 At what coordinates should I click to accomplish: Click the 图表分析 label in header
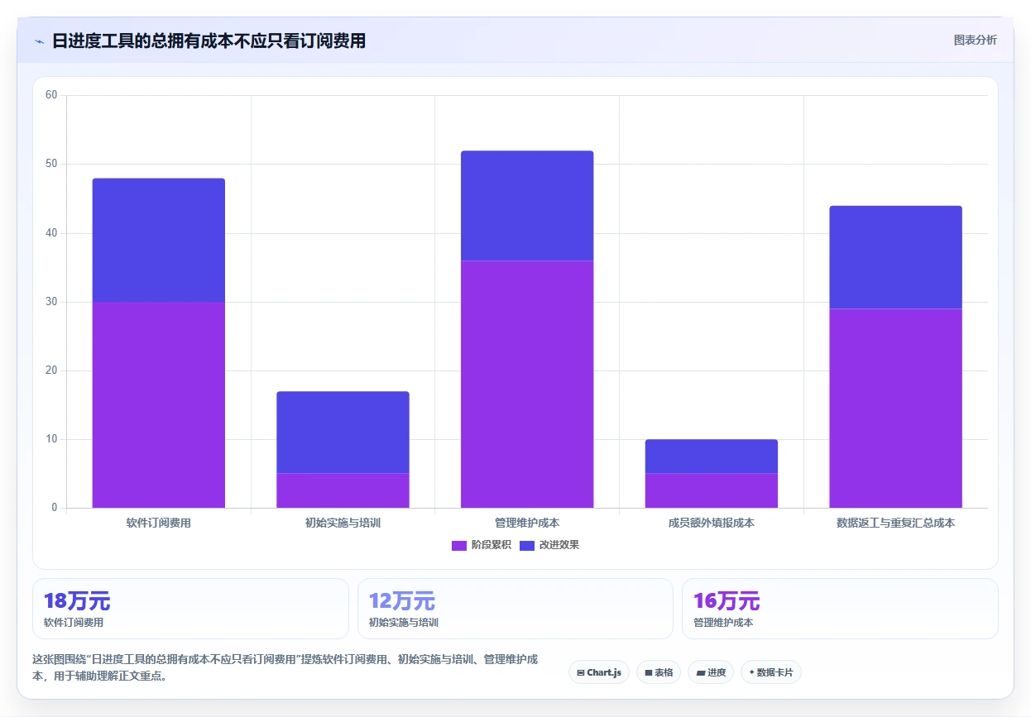point(975,40)
